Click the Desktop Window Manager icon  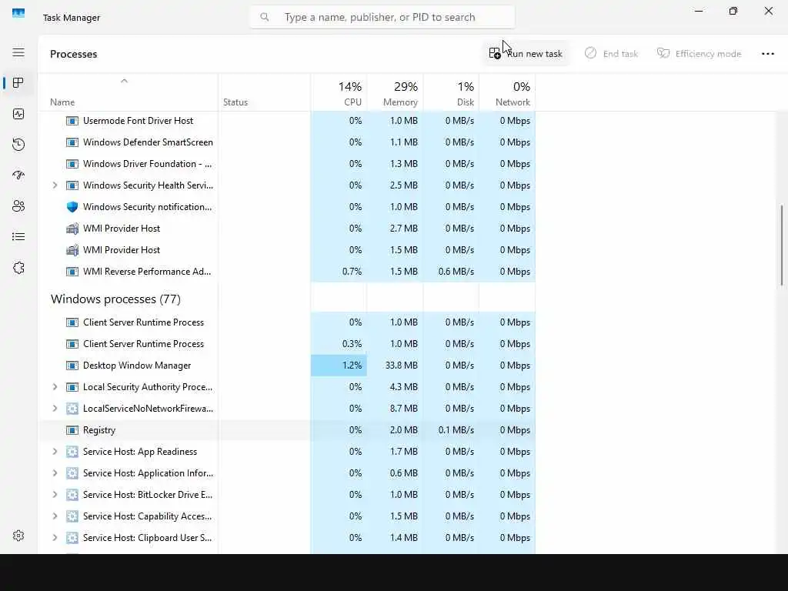coord(72,366)
